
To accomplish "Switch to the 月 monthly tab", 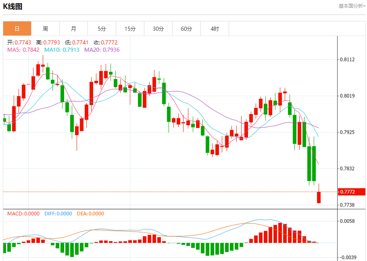I will (x=73, y=29).
